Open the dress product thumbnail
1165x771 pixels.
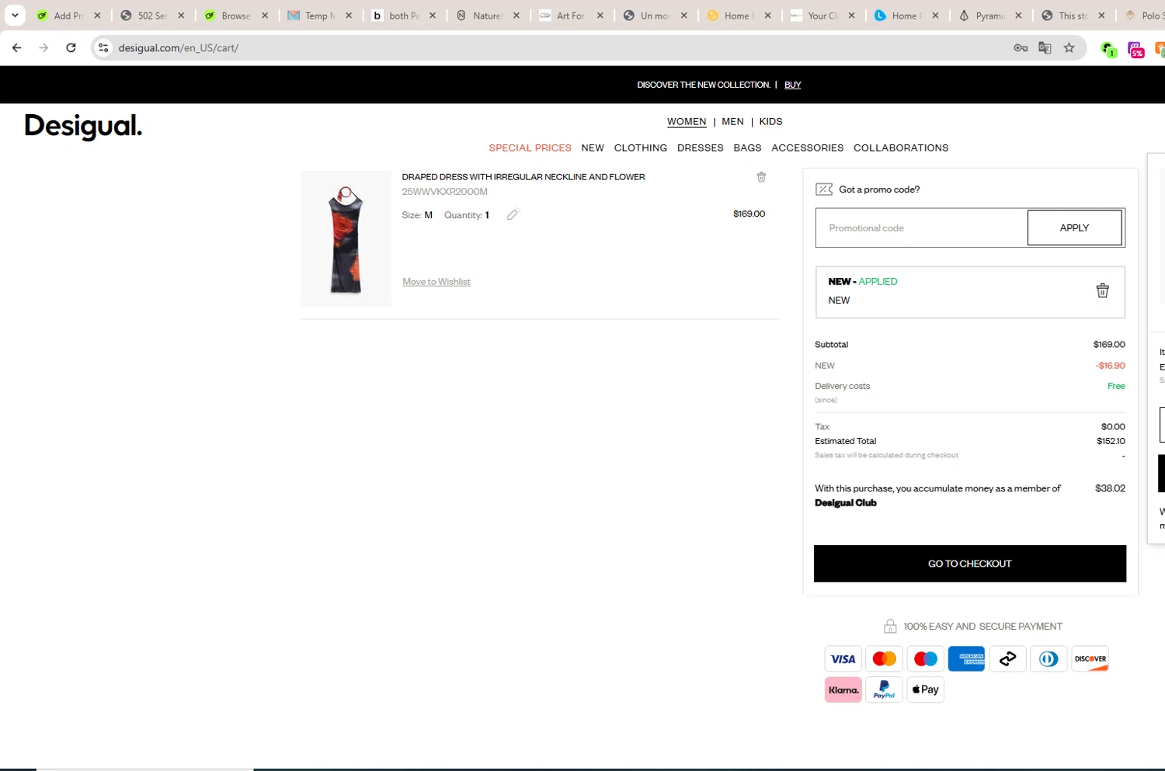tap(346, 239)
